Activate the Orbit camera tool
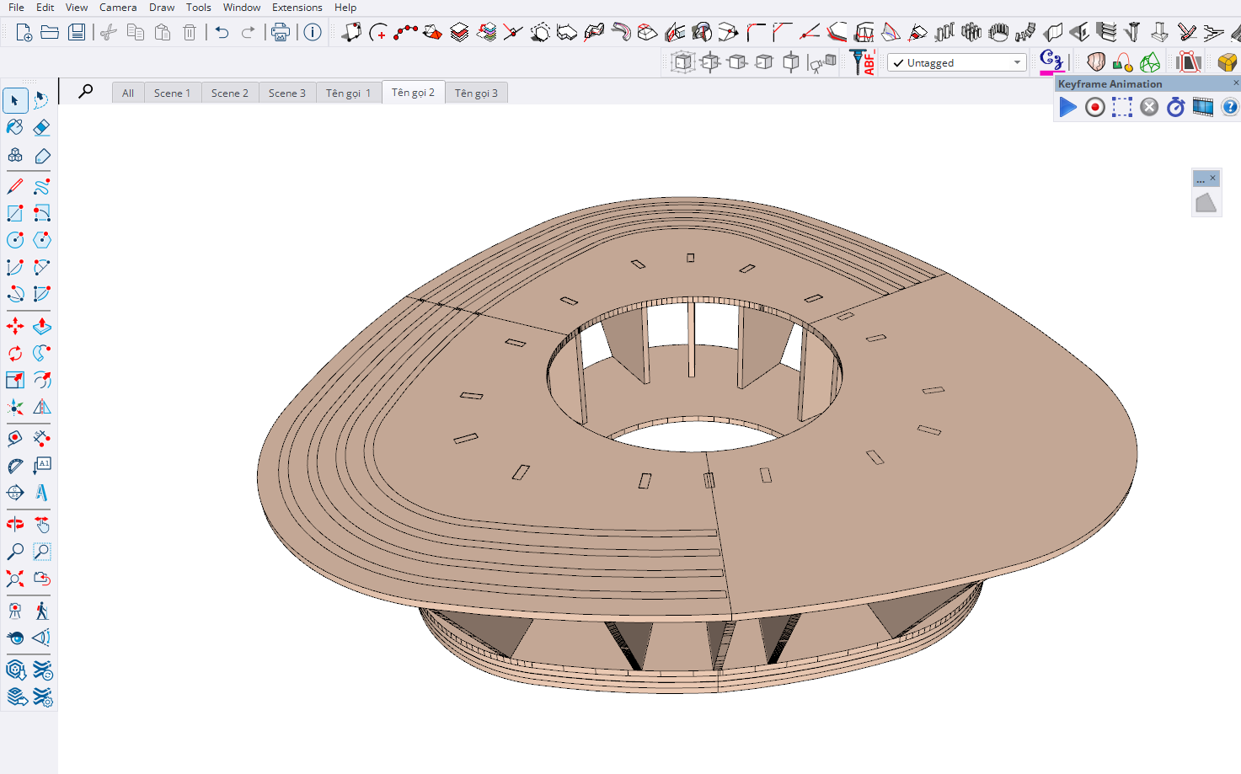 (15, 525)
